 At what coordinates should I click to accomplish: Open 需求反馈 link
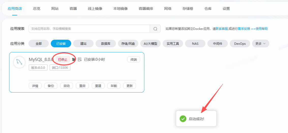click(244, 29)
